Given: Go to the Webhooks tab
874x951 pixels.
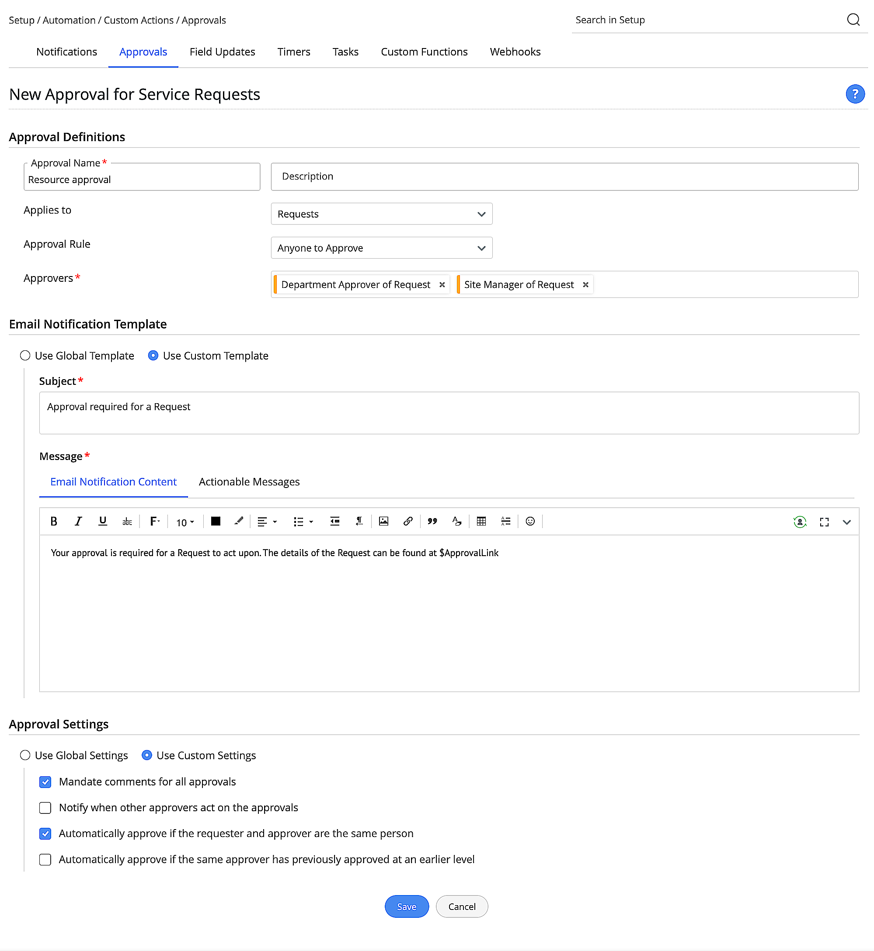Looking at the screenshot, I should (515, 52).
